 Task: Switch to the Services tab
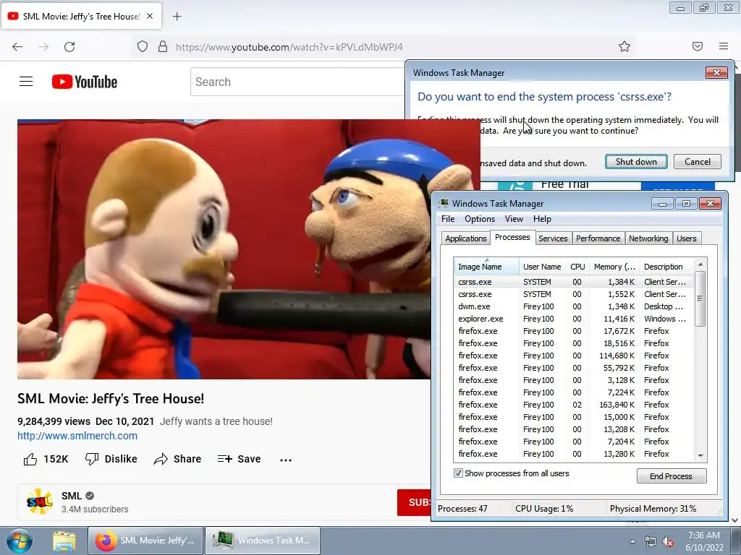pos(553,238)
